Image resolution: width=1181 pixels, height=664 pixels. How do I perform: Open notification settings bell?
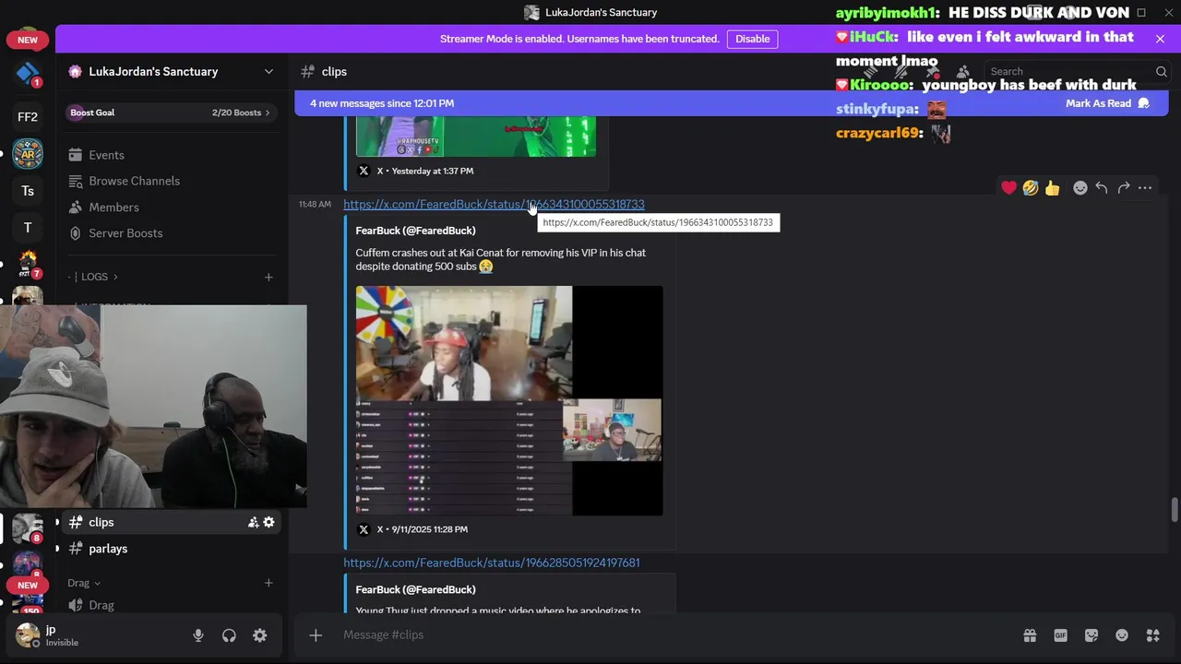point(901,71)
